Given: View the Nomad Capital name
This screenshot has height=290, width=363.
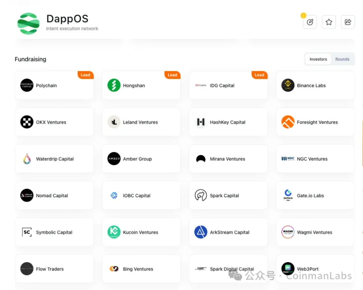Looking at the screenshot, I should tap(52, 196).
